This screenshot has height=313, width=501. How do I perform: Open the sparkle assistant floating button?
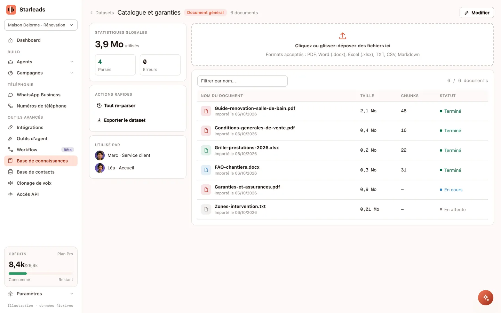coord(486,298)
